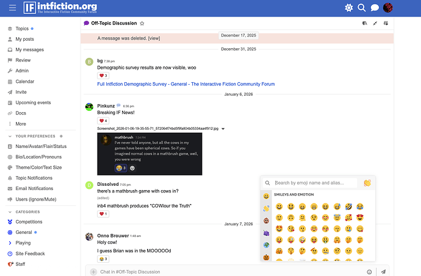Open the search magnifier in header
The image size is (421, 276).
(x=362, y=8)
